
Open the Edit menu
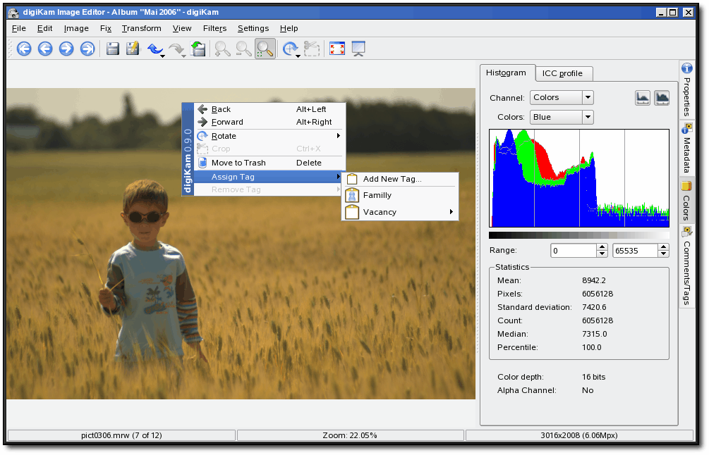coord(44,28)
